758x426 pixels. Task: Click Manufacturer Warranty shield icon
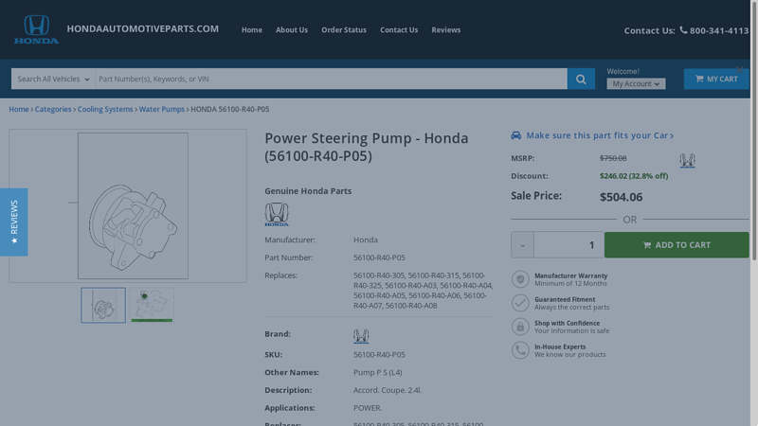pyautogui.click(x=520, y=279)
